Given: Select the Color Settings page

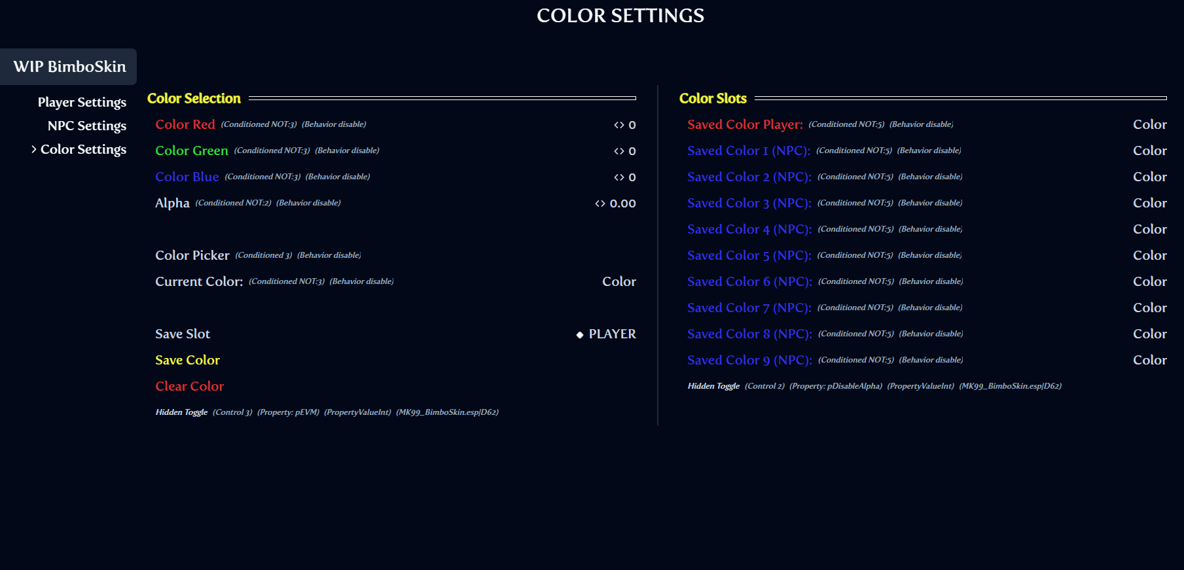Looking at the screenshot, I should click(x=83, y=149).
